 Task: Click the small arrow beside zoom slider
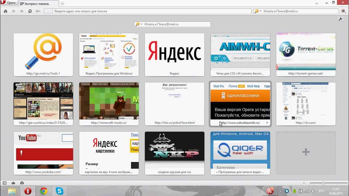pyautogui.click(x=304, y=183)
